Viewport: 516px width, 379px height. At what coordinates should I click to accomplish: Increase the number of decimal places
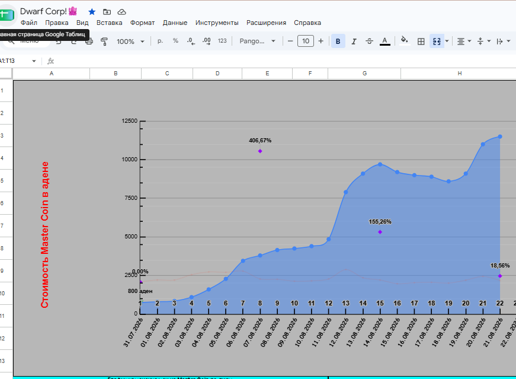pyautogui.click(x=207, y=41)
